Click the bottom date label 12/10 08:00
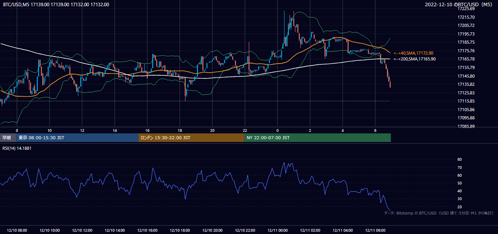 [x=17, y=230]
